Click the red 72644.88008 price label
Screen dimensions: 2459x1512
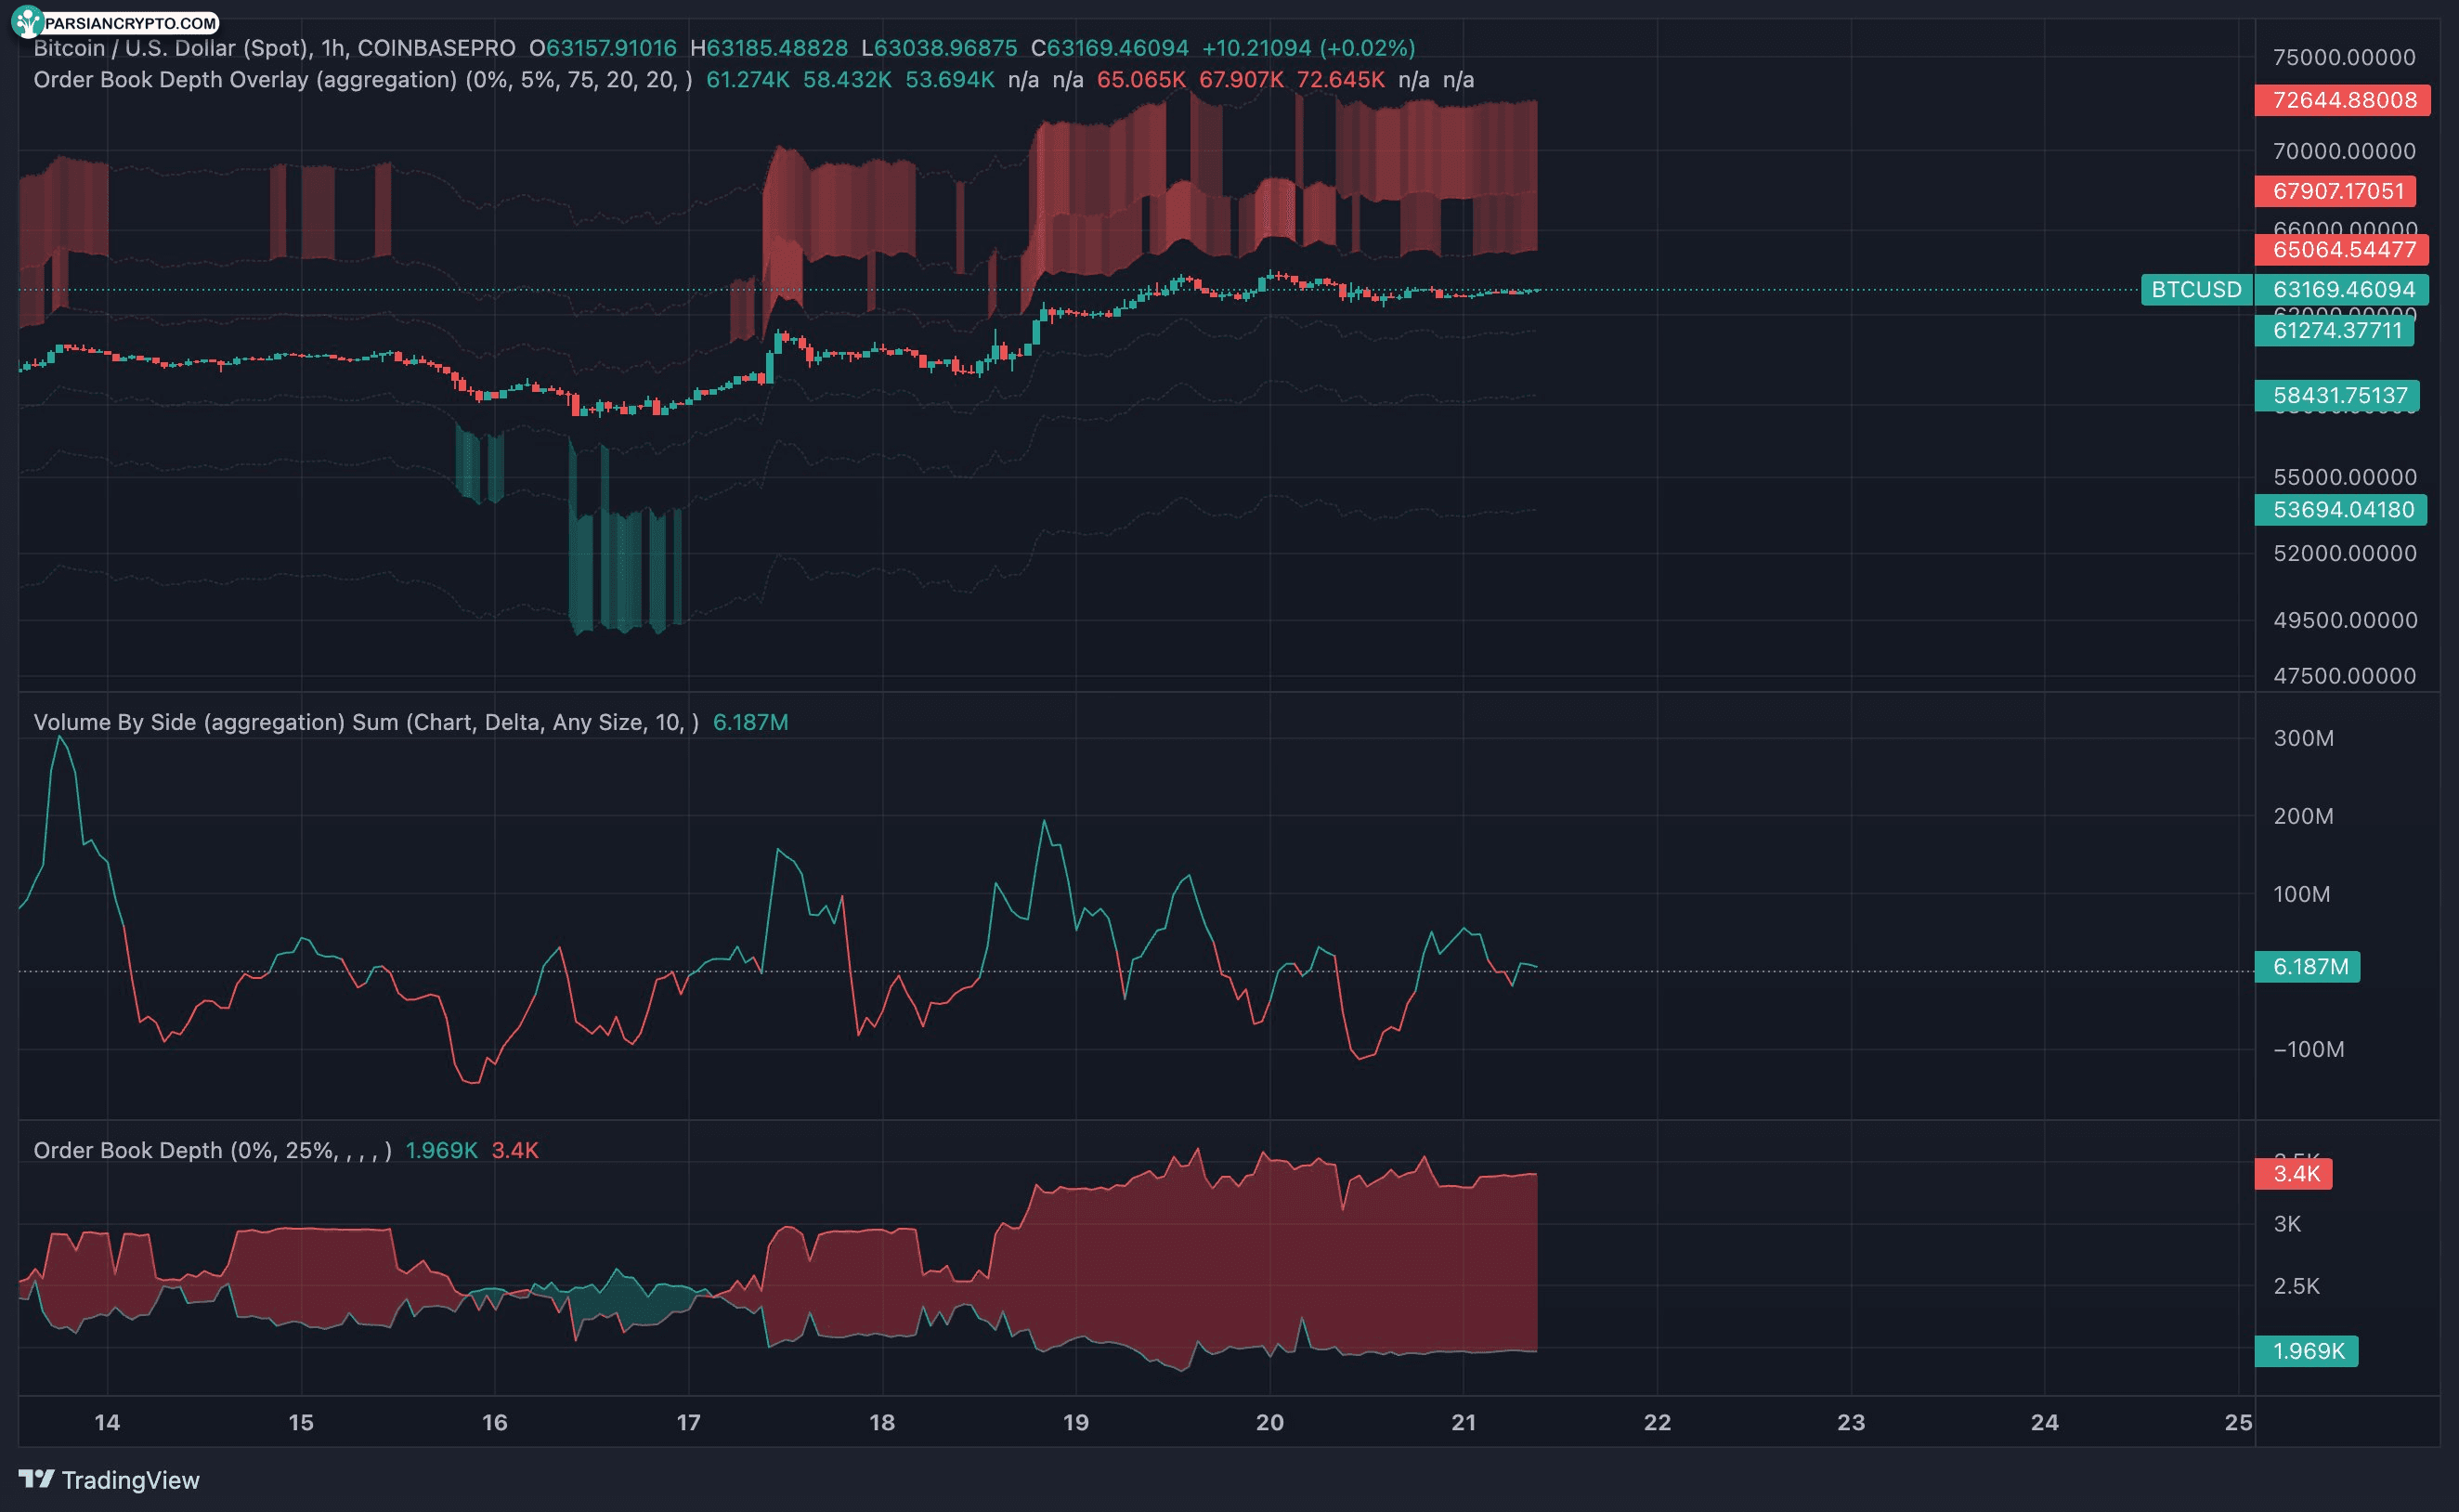pyautogui.click(x=2342, y=100)
